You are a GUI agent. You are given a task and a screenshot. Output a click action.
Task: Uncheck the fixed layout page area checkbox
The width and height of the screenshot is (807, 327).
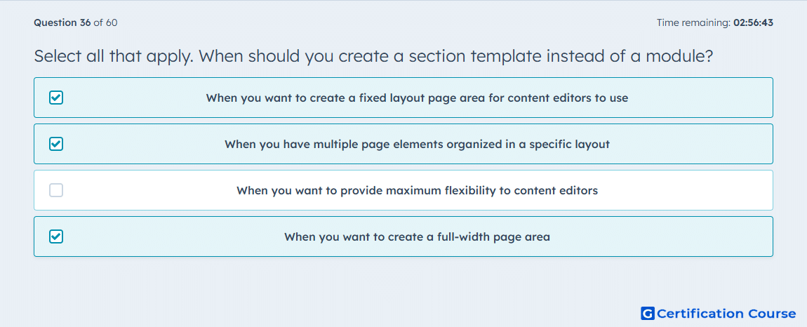click(x=56, y=98)
